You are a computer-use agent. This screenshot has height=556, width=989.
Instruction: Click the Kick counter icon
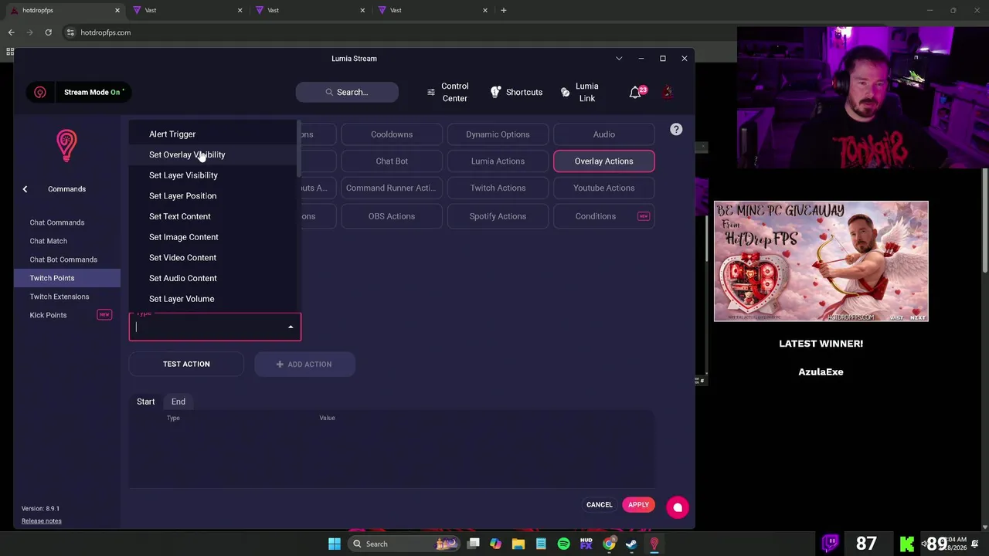tap(907, 544)
